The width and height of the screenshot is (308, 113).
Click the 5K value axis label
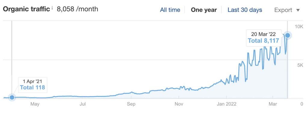point(300,65)
